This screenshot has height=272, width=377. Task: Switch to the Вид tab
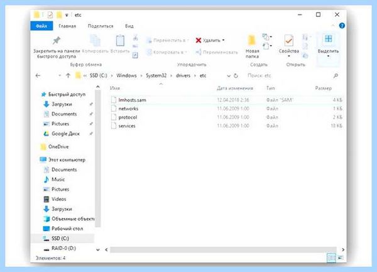click(x=129, y=26)
